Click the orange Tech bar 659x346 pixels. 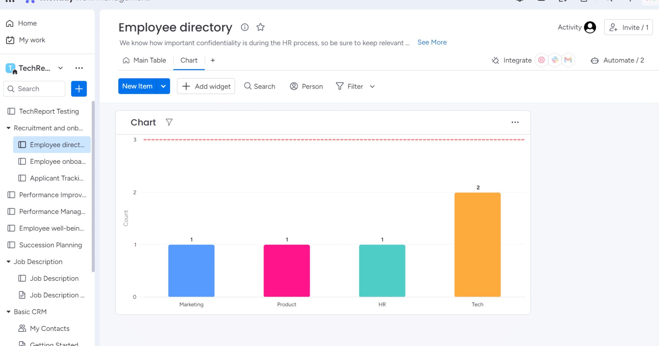(x=477, y=245)
